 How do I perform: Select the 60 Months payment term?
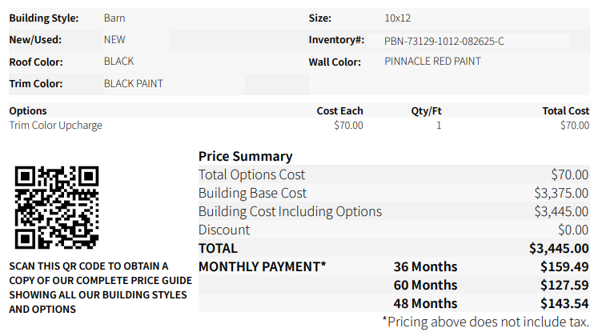(x=425, y=285)
